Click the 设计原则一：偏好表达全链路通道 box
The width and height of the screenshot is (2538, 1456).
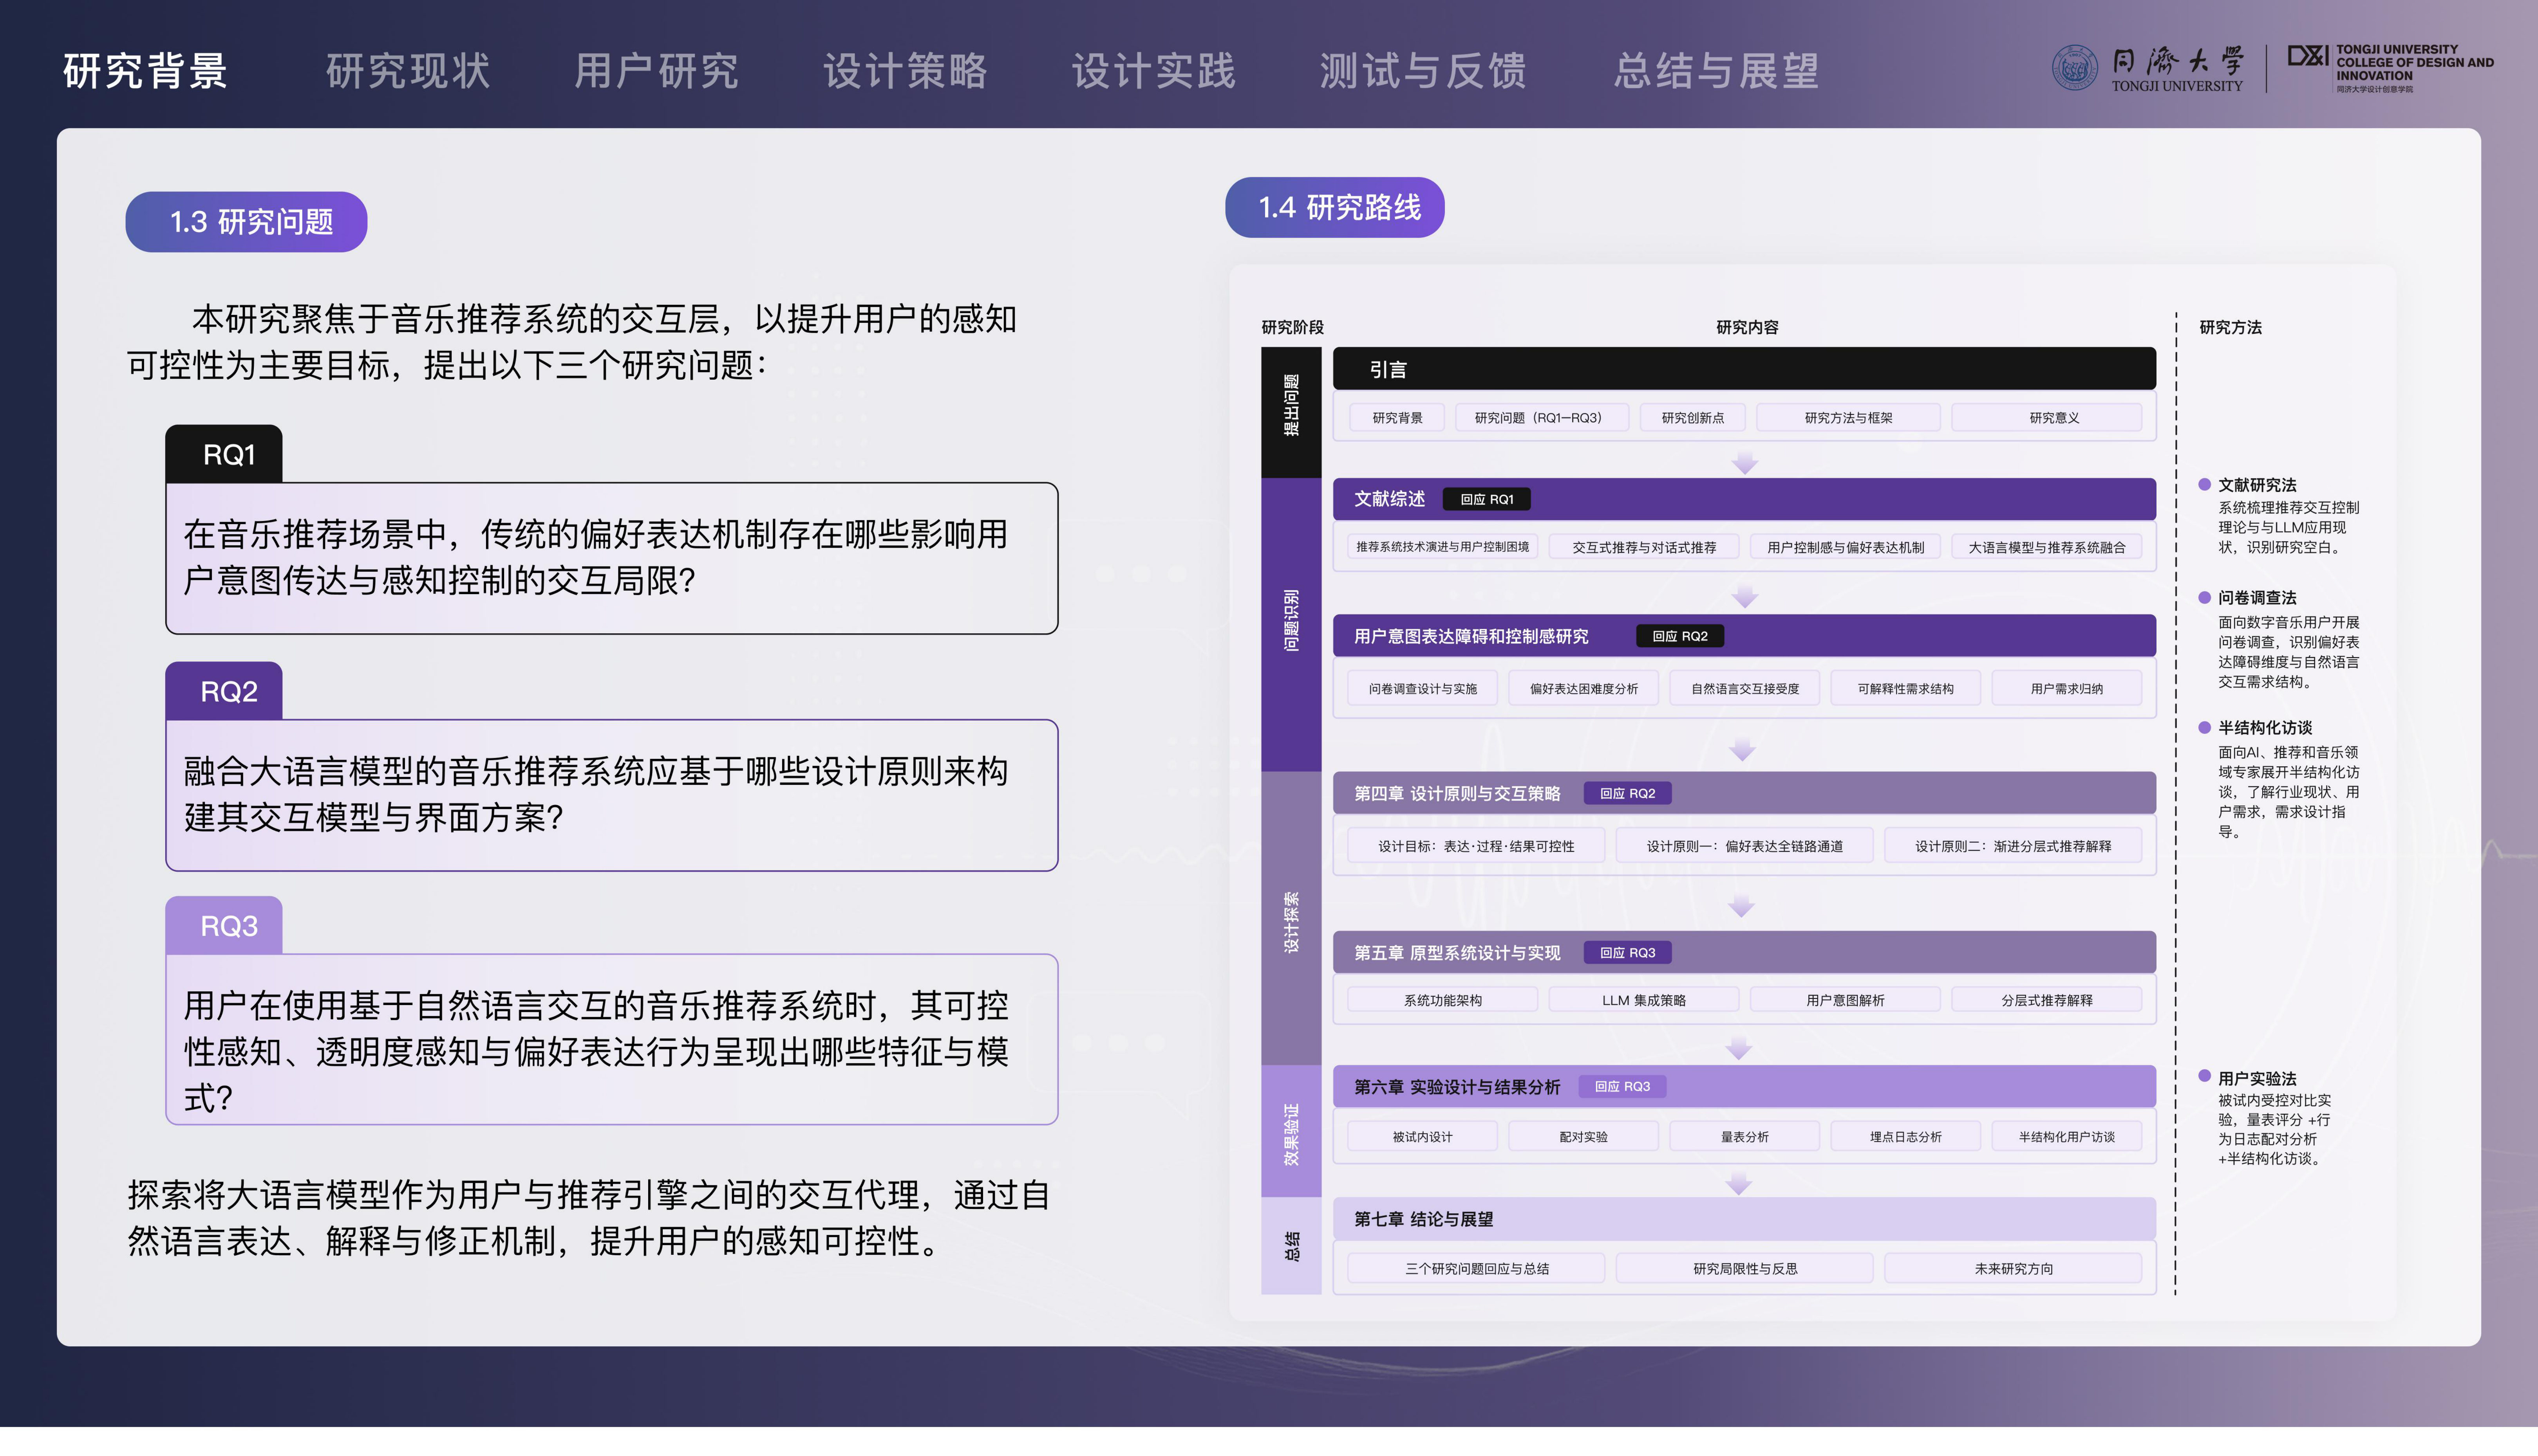(x=1745, y=846)
